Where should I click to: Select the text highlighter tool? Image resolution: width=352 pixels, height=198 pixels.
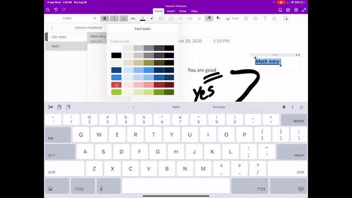152,18
